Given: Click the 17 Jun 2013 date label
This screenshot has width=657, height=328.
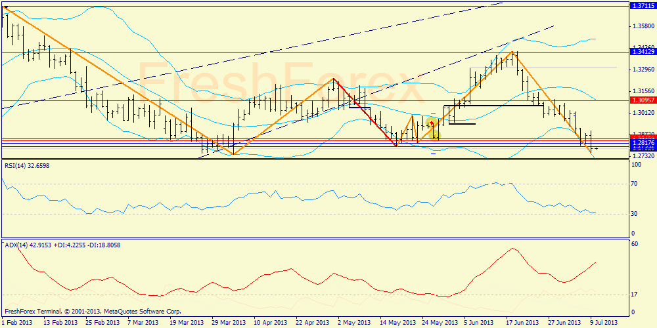Looking at the screenshot, I should (522, 323).
